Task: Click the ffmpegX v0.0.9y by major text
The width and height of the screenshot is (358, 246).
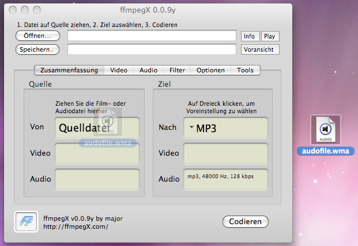Action: point(83,218)
